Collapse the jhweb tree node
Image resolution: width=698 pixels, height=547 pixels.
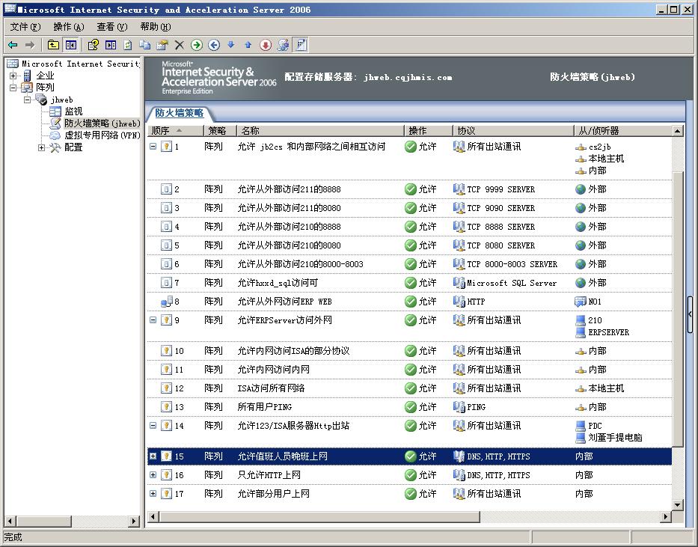click(27, 100)
